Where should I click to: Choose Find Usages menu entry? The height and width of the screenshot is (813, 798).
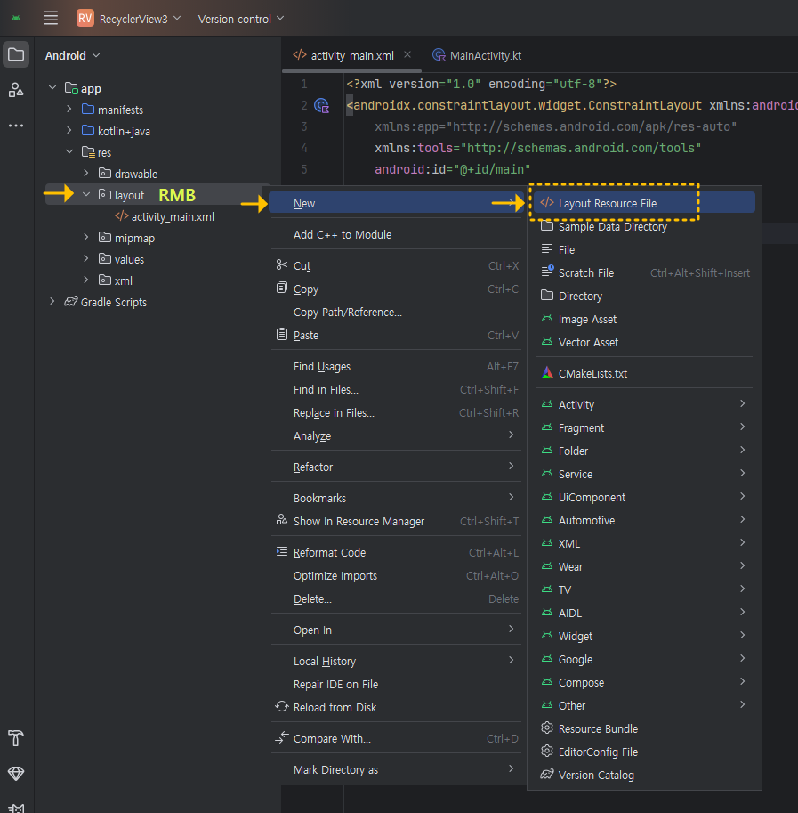[x=396, y=367]
